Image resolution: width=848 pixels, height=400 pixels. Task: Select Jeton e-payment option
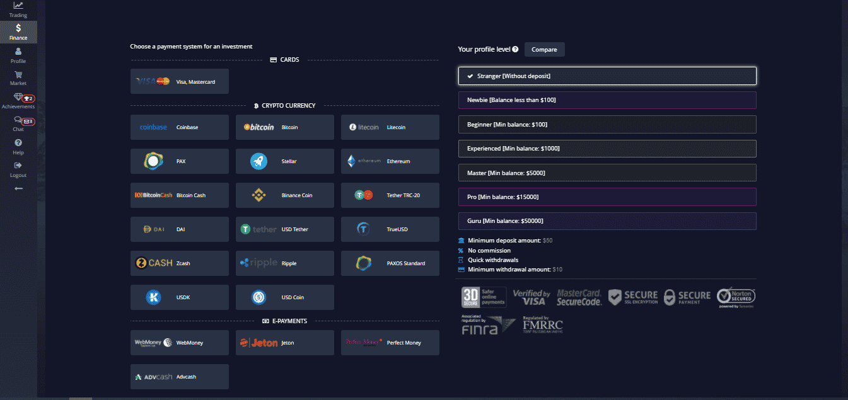pos(285,343)
